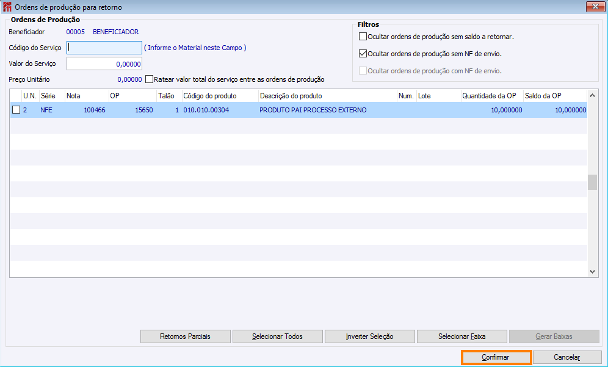Cancel the dialog with Cancelar
The image size is (608, 367).
[x=567, y=357]
